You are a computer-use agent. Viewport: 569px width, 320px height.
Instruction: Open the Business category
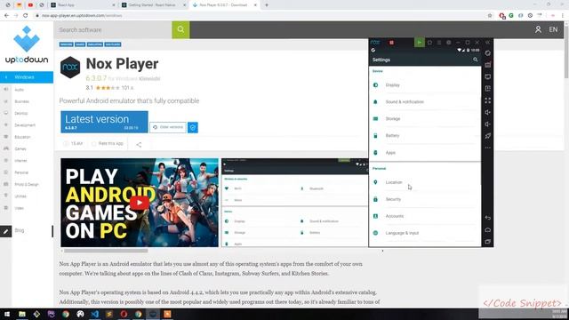[x=21, y=101]
